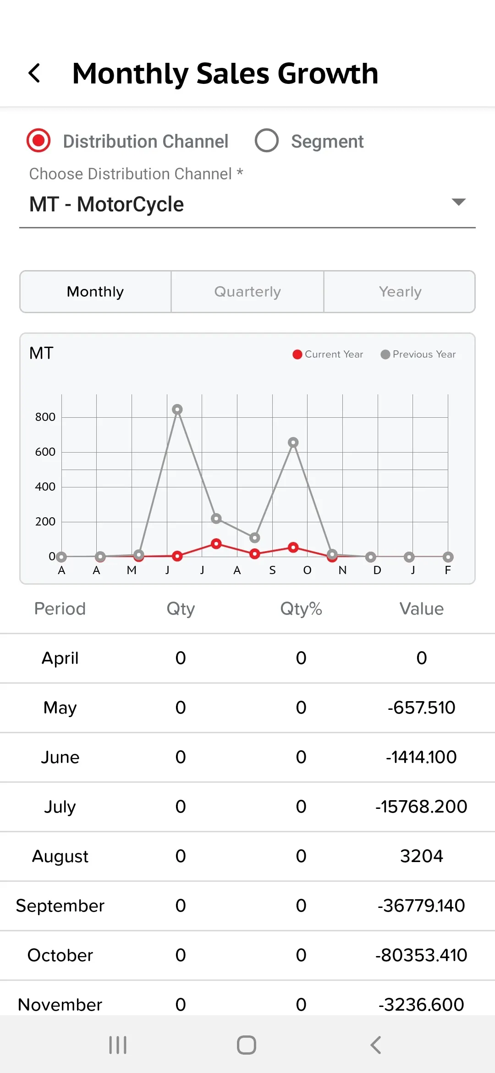
Task: Tap the highest gray peak point on chart
Action: [x=177, y=409]
